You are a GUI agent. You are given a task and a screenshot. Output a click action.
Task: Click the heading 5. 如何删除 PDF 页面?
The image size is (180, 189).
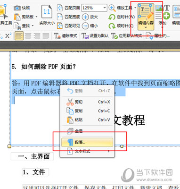43,67
